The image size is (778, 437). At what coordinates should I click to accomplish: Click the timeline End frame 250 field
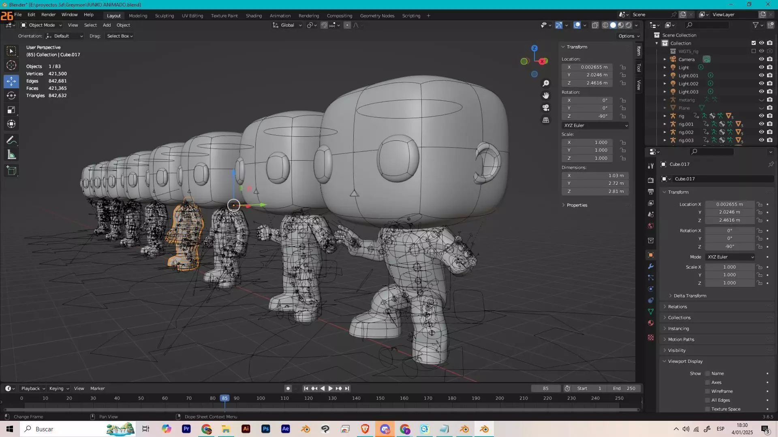pyautogui.click(x=624, y=388)
